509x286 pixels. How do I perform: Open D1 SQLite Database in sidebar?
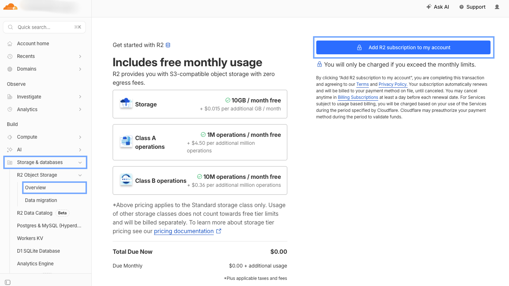38,251
